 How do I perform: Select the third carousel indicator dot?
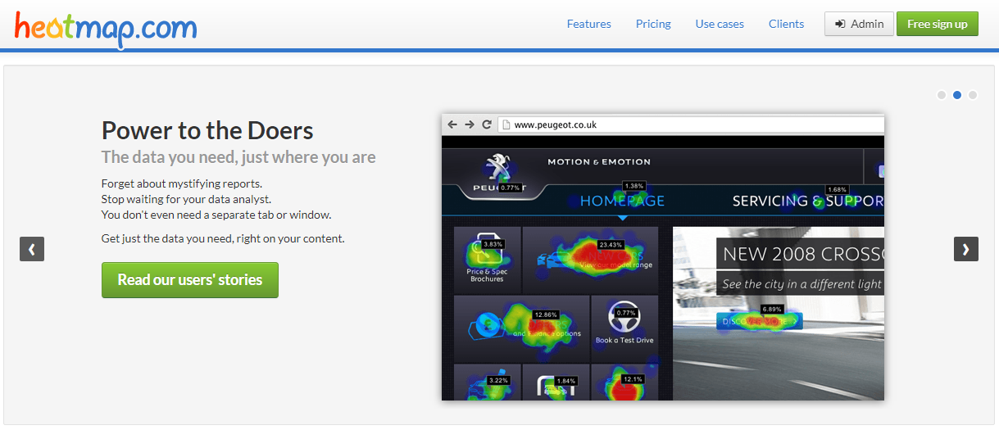click(973, 95)
